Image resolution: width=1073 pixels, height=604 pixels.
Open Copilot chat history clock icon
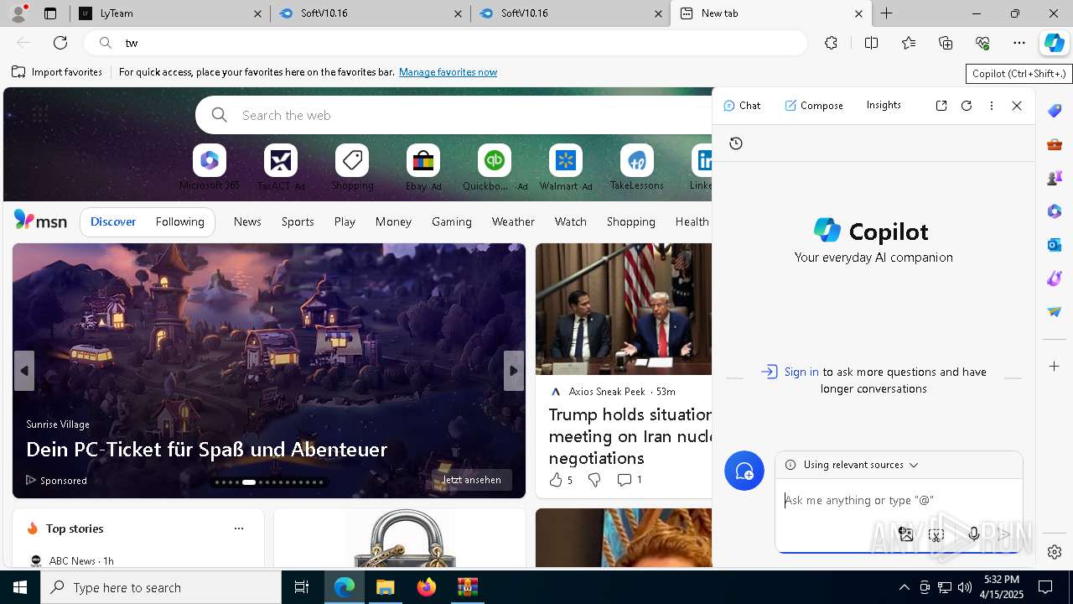point(736,143)
